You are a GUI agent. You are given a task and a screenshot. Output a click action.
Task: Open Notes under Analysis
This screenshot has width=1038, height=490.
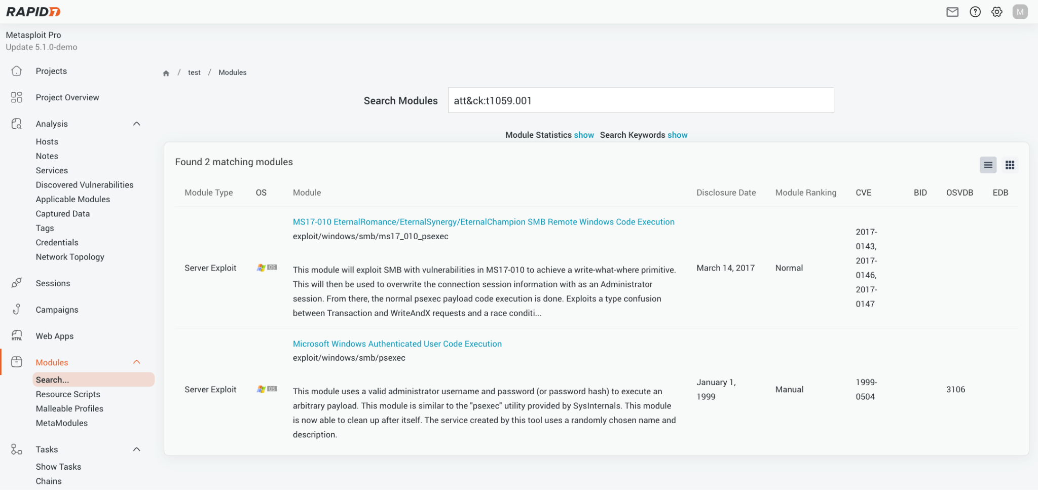(x=47, y=156)
